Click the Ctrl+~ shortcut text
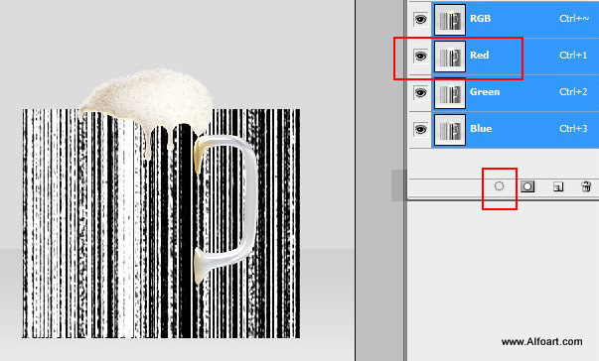This screenshot has height=361, width=599. click(574, 19)
